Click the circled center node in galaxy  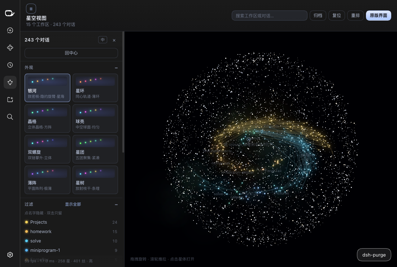(x=249, y=139)
